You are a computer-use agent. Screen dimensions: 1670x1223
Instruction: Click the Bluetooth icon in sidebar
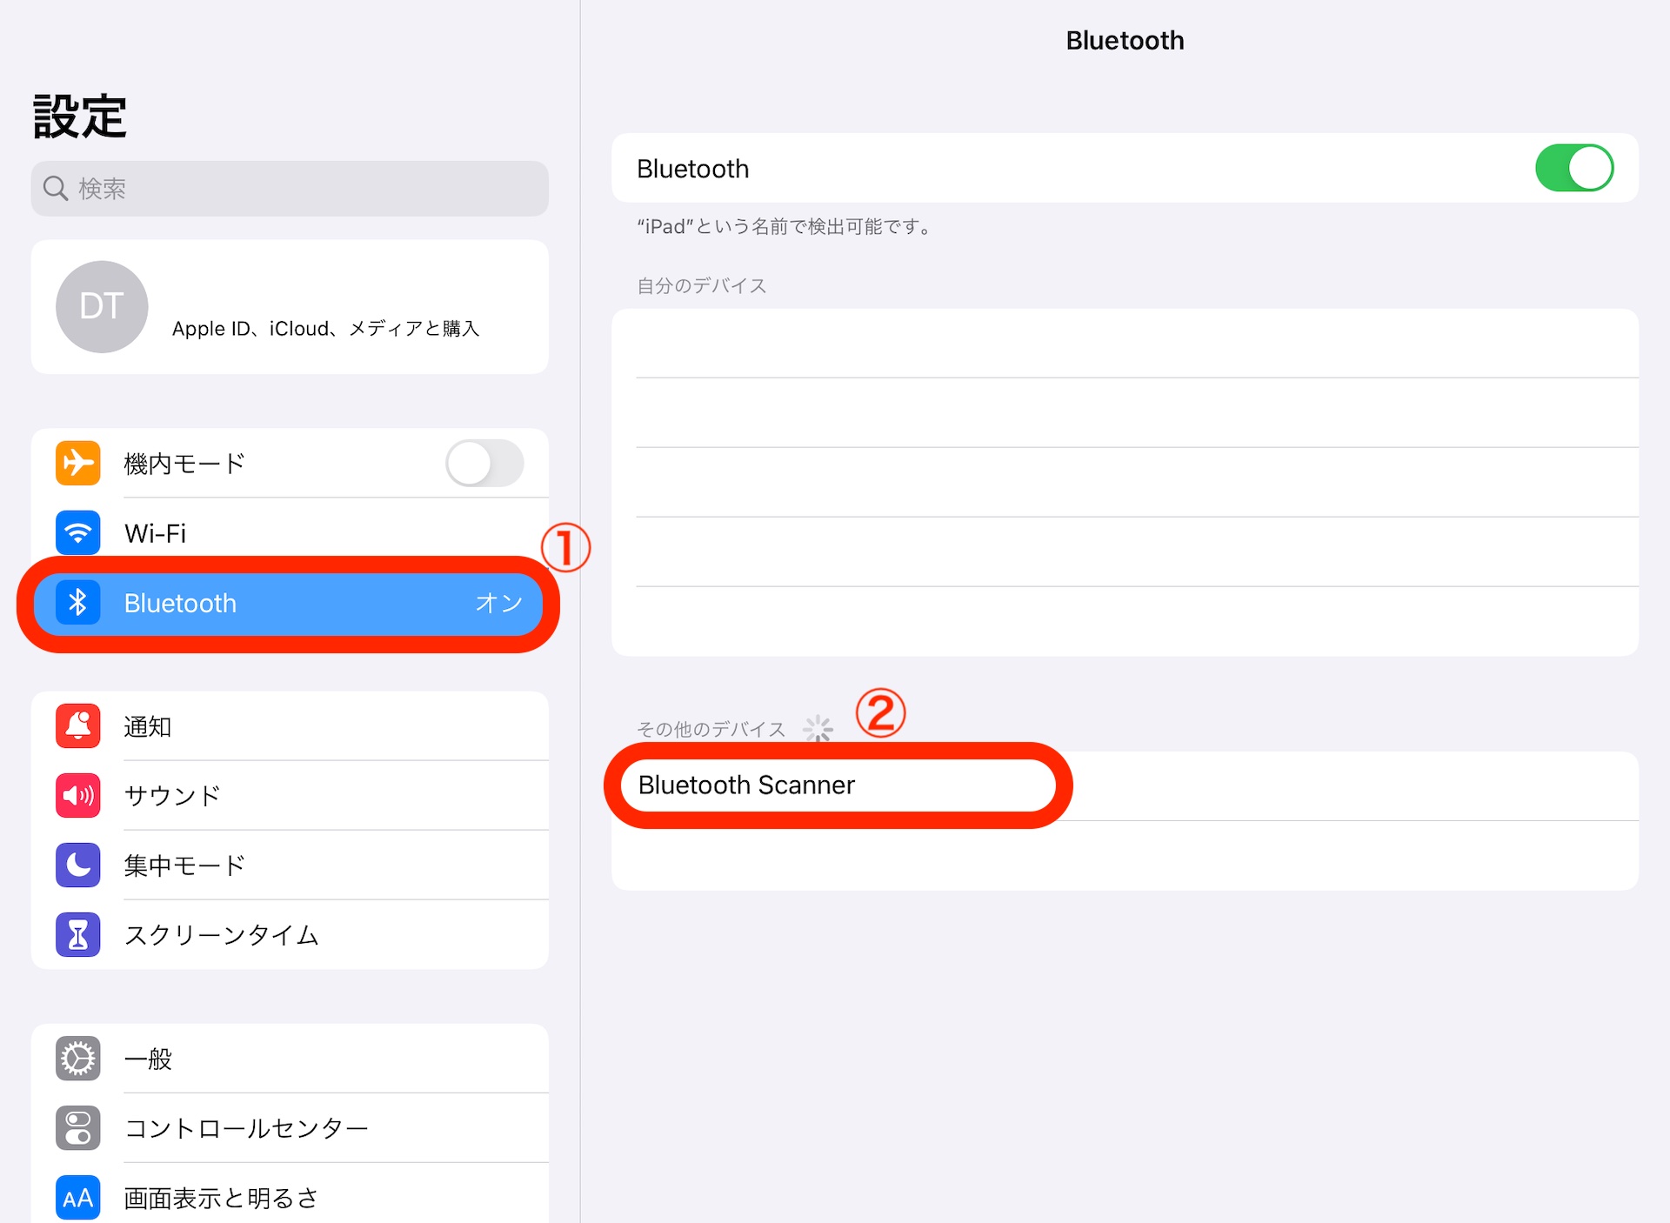[x=77, y=602]
